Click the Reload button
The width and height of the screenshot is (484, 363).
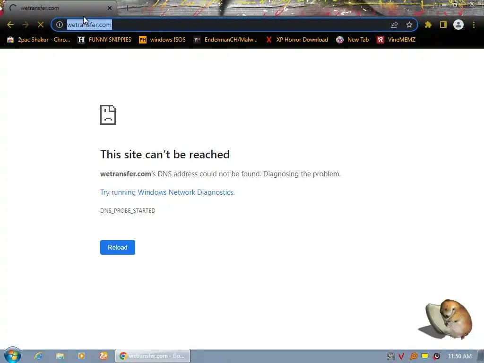coord(118,247)
